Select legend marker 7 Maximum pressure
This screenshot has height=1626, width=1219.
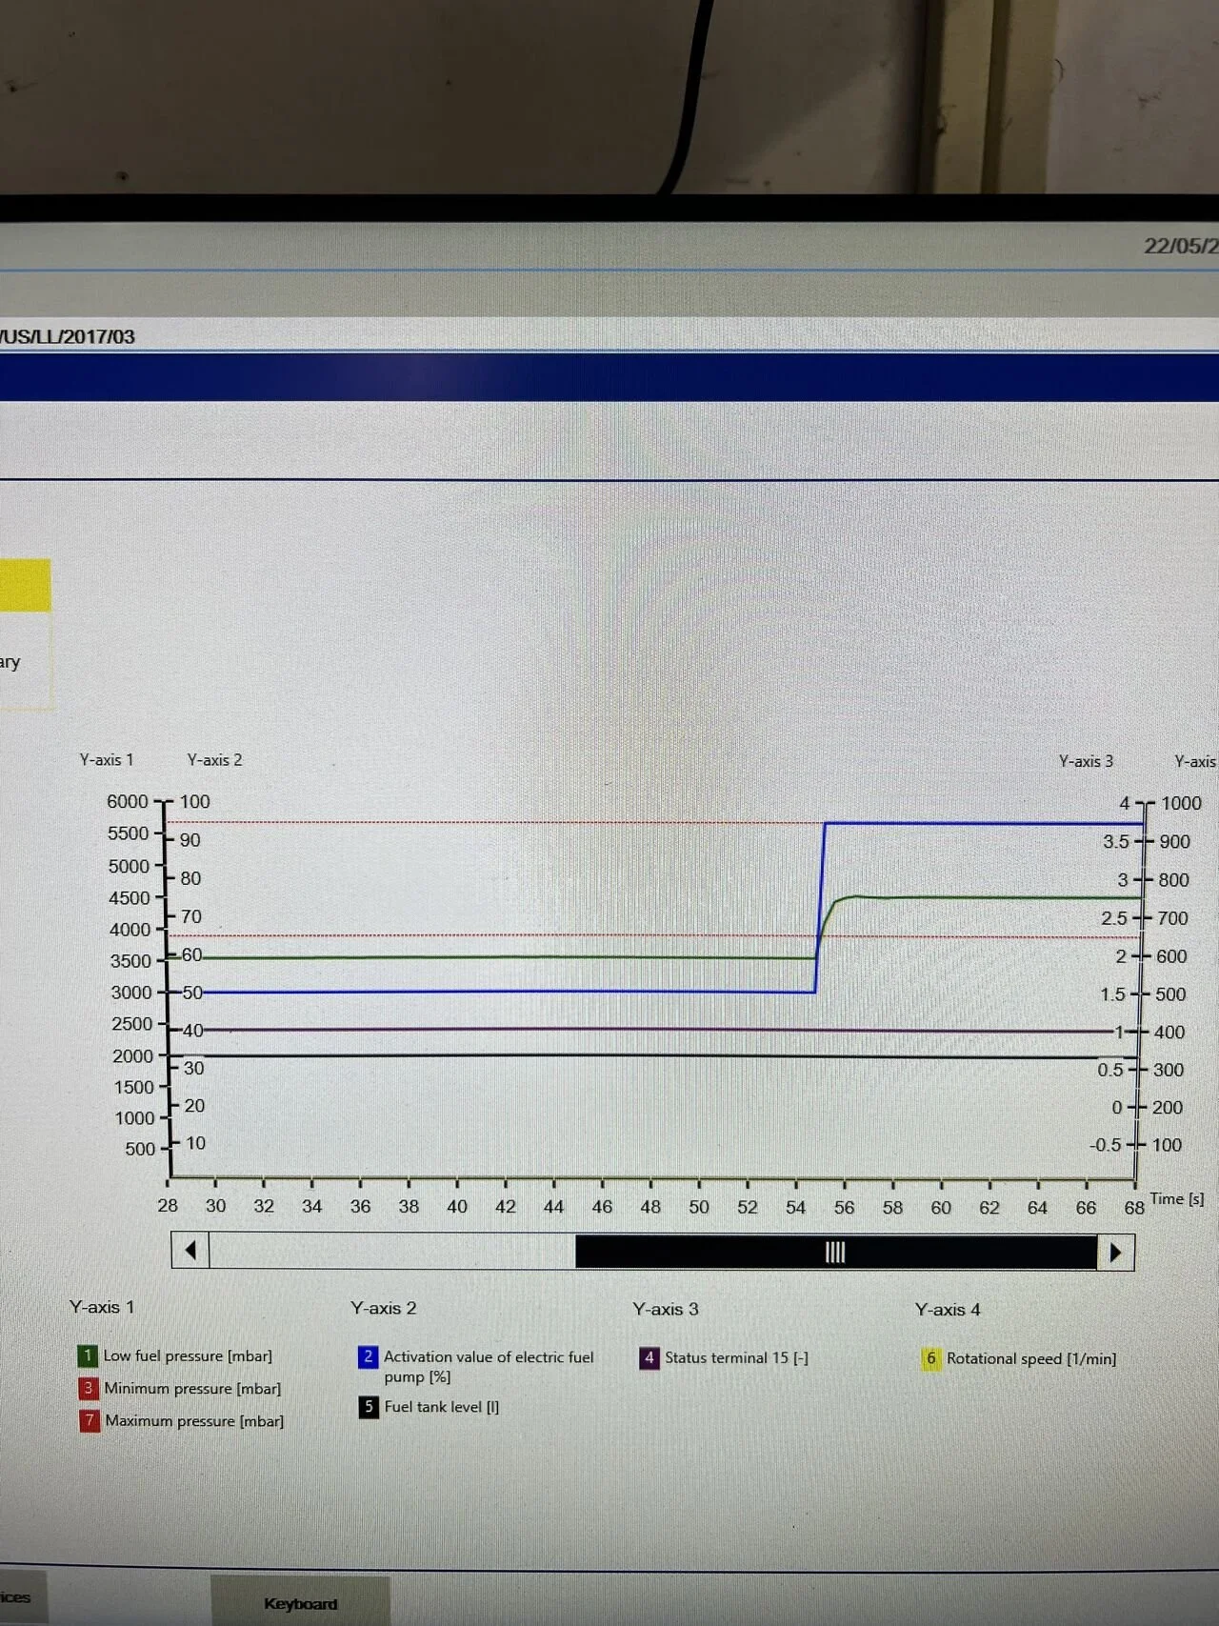click(x=90, y=1420)
